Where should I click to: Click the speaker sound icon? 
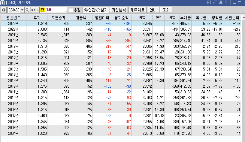coord(33,10)
